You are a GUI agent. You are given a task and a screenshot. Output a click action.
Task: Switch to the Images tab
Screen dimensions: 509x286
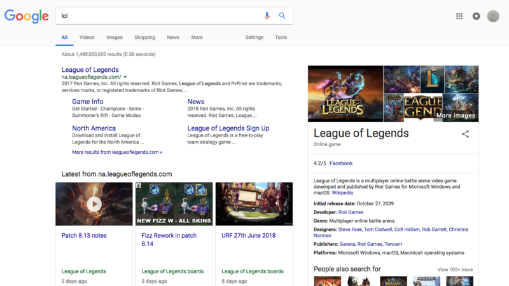pyautogui.click(x=115, y=37)
